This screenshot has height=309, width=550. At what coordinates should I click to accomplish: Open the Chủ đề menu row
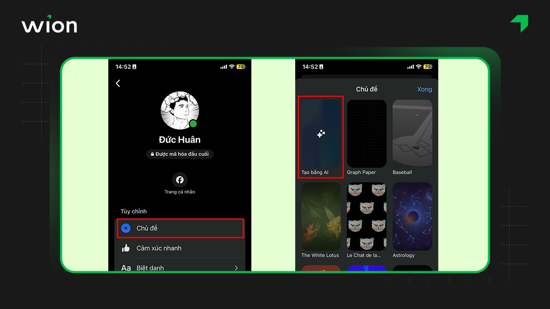pyautogui.click(x=180, y=228)
